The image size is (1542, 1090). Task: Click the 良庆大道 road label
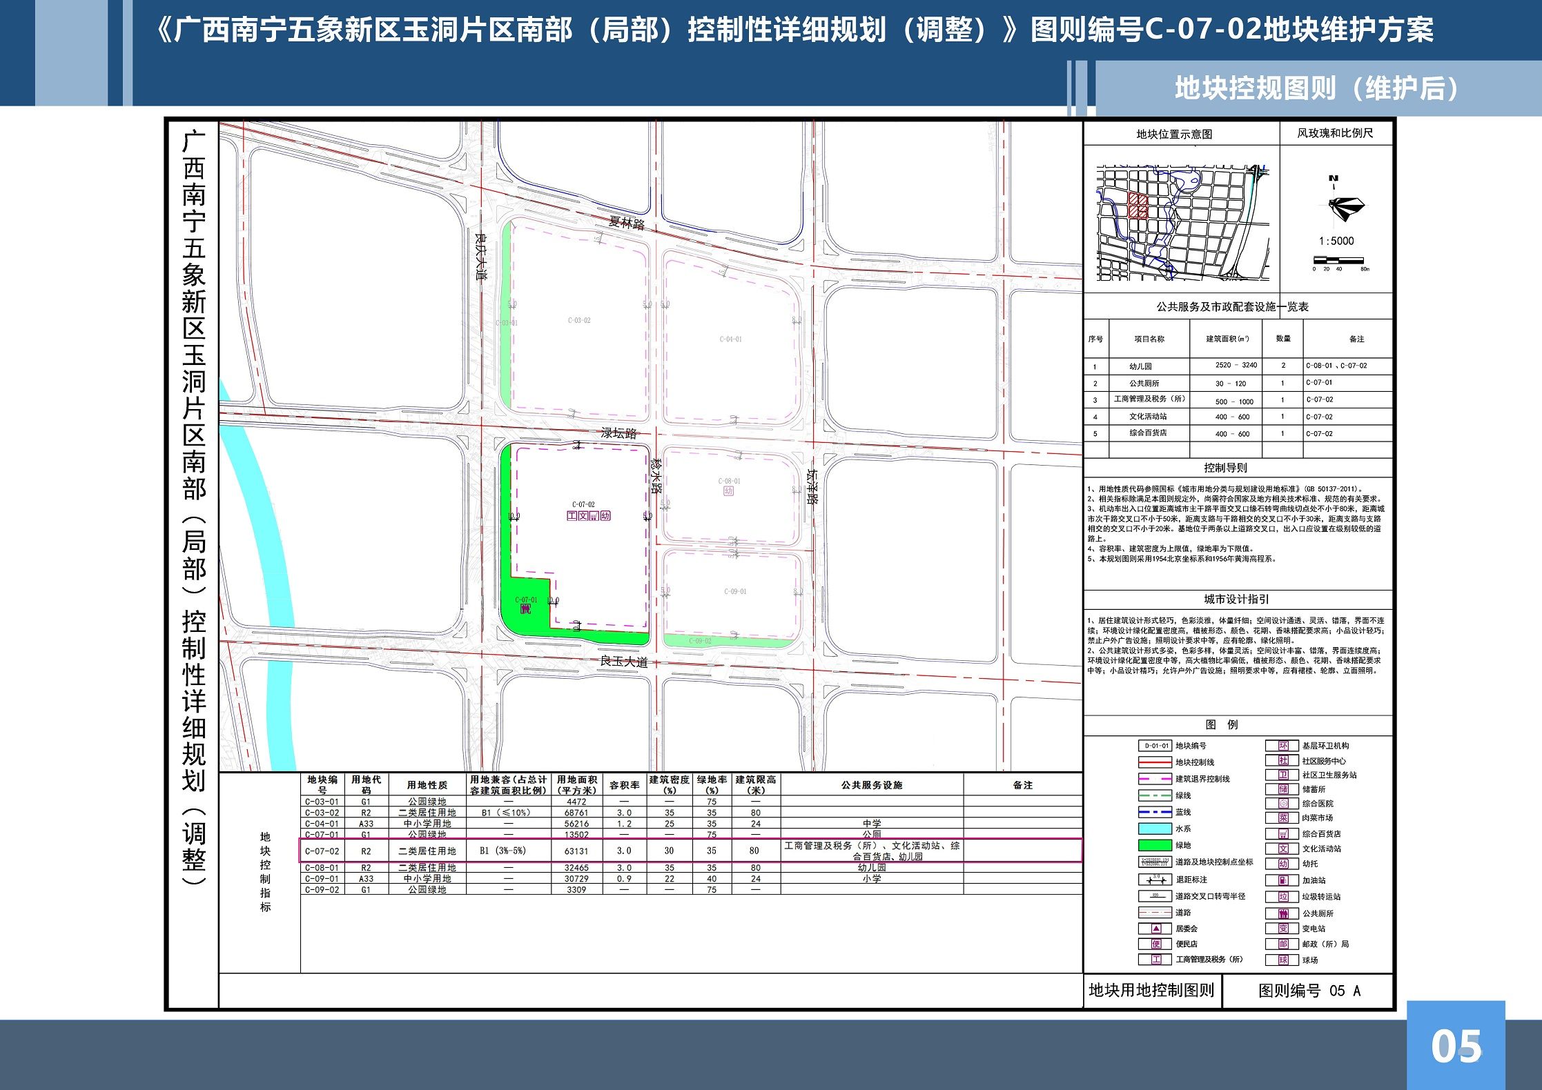point(481,256)
